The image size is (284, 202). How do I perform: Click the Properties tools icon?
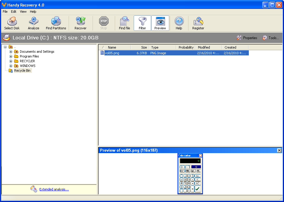[x=239, y=38]
